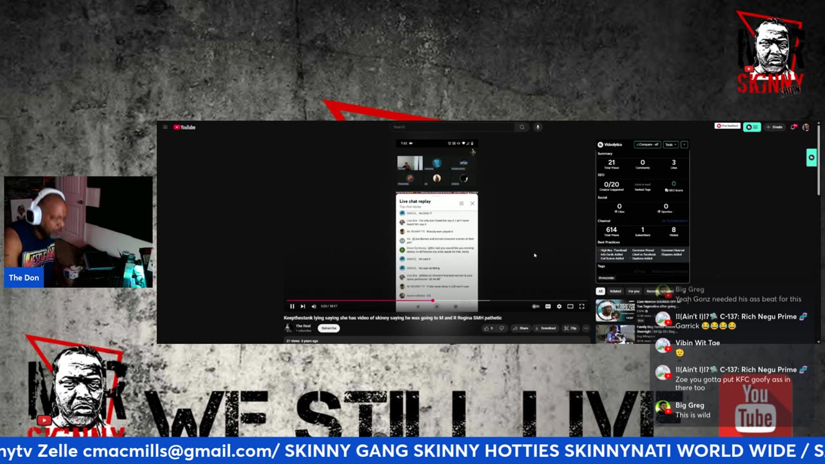Click the Mr Skinny Show logo top right
The width and height of the screenshot is (825, 464).
click(x=770, y=53)
